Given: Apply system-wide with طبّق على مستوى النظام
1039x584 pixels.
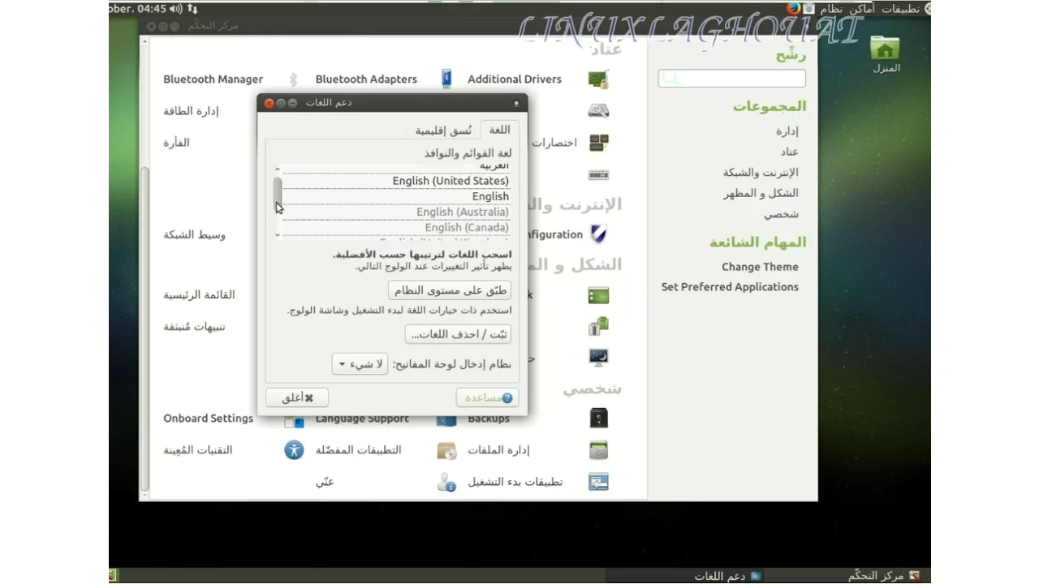Looking at the screenshot, I should pyautogui.click(x=450, y=290).
